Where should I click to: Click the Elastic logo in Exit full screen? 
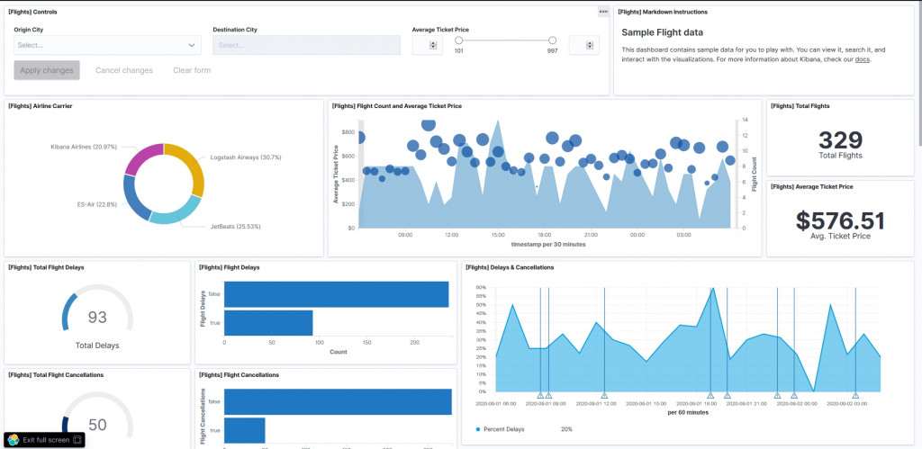pos(14,440)
